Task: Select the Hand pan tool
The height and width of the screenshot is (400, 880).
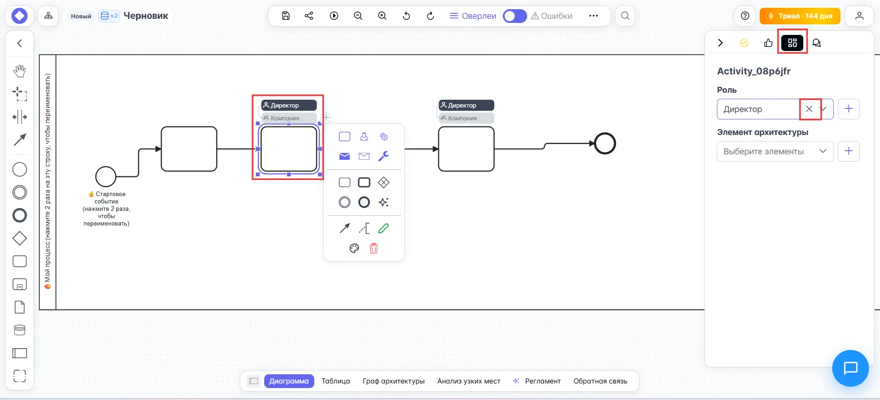Action: [19, 71]
